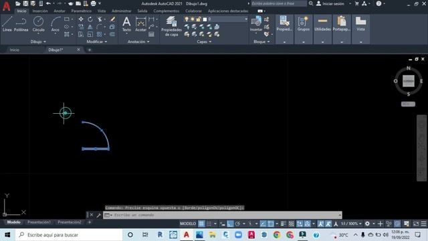Click the search magnifier icon in title bar
This screenshot has height=241, width=428.
coord(310,3)
